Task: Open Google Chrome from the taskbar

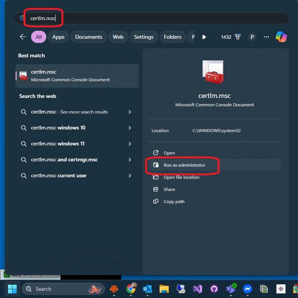Action: click(x=131, y=289)
